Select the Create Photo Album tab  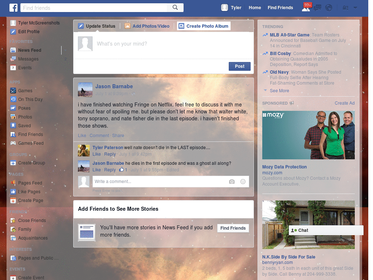click(204, 26)
